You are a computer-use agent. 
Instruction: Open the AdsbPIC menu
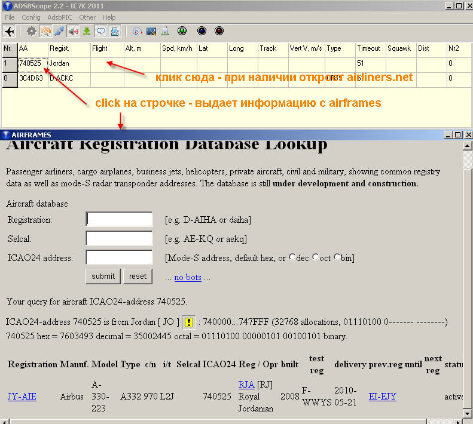coord(60,17)
